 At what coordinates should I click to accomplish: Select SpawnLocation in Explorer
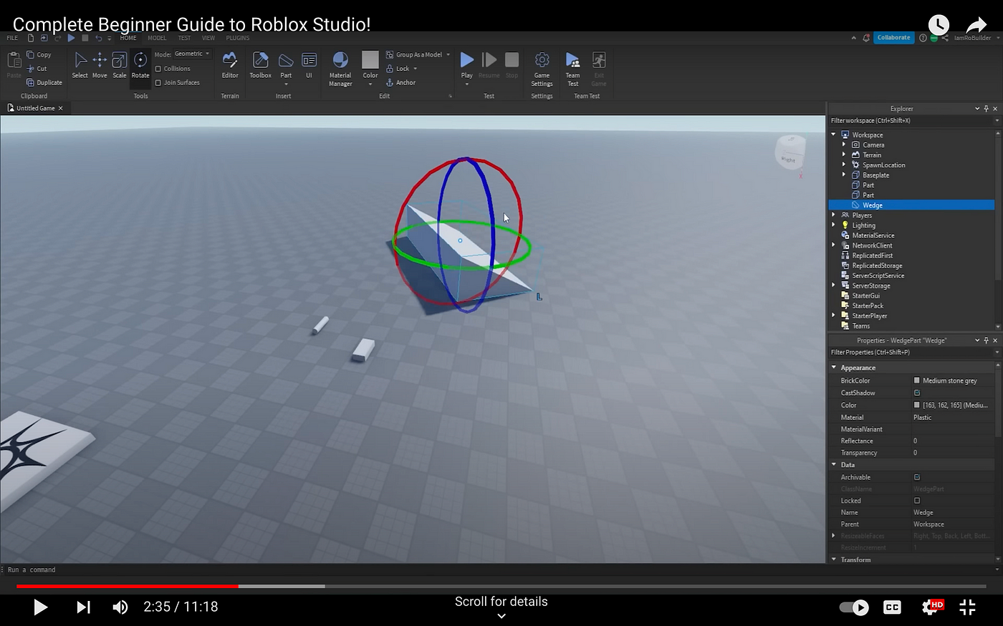[x=883, y=165]
